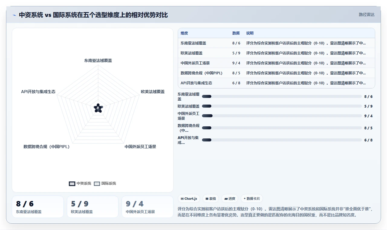
Task: Click the page title about 中资系统 vs 国际系统
Action: coord(93,15)
